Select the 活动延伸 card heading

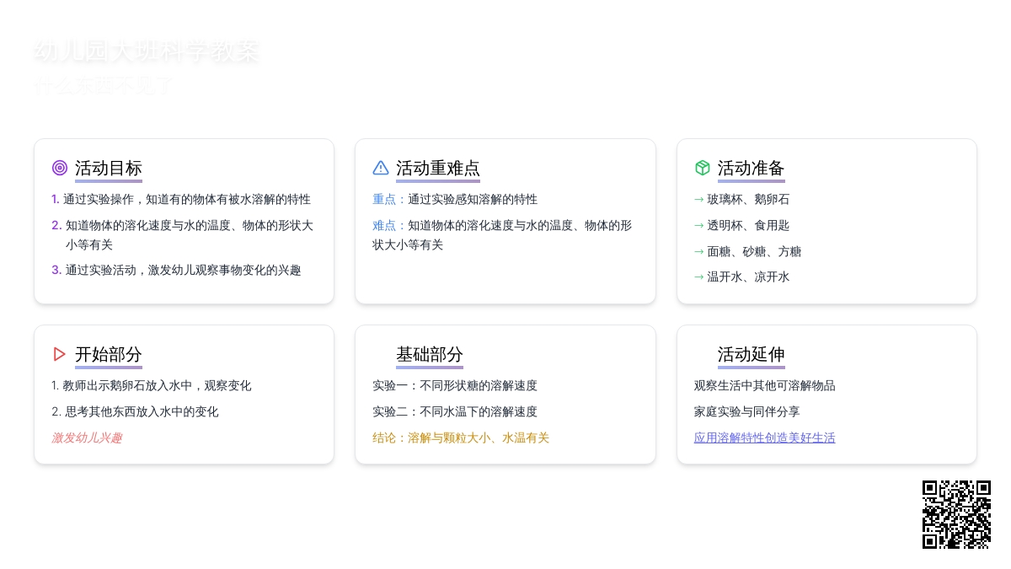[x=752, y=354]
